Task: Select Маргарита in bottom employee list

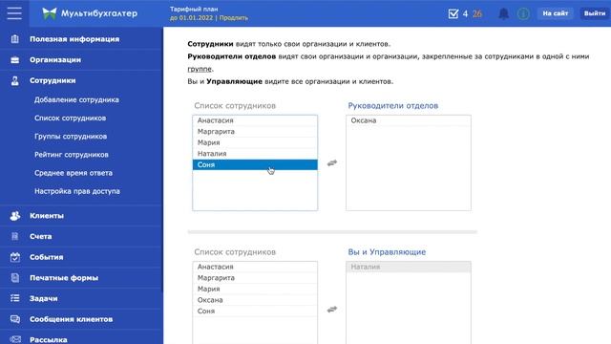Action: coord(255,278)
